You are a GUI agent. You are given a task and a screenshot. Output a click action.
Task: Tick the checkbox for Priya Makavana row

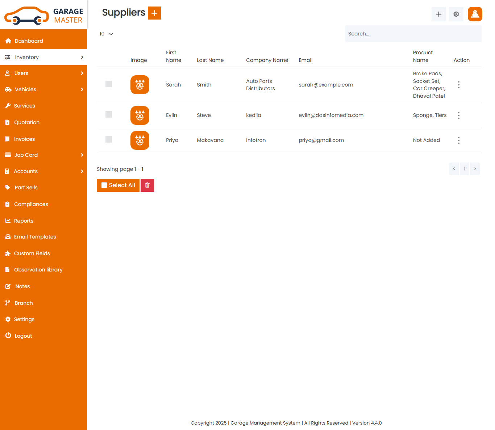point(109,139)
